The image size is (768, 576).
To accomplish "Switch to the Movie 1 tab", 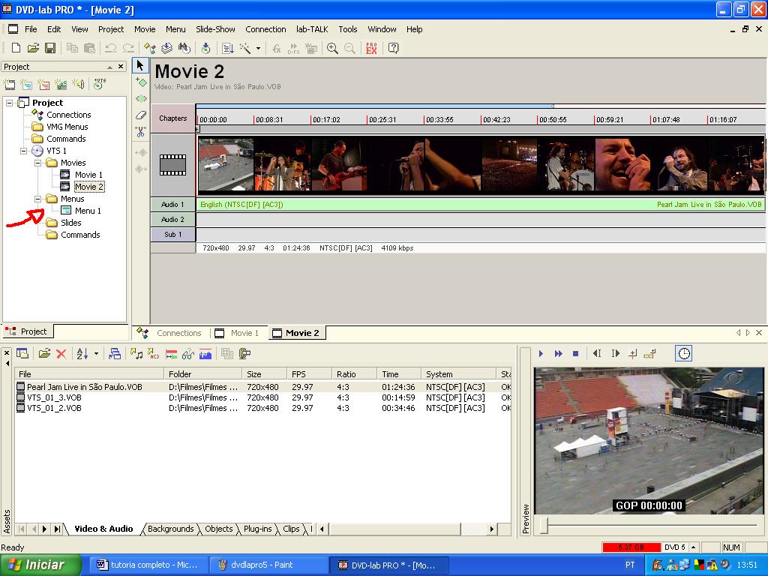I will 237,333.
